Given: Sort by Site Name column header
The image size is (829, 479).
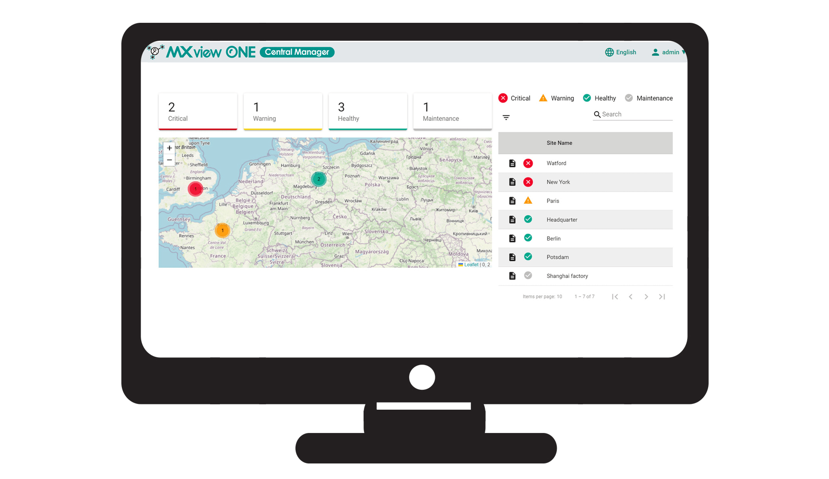Looking at the screenshot, I should 559,143.
